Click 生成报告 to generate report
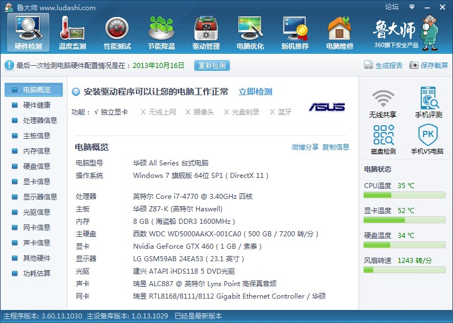 click(383, 65)
